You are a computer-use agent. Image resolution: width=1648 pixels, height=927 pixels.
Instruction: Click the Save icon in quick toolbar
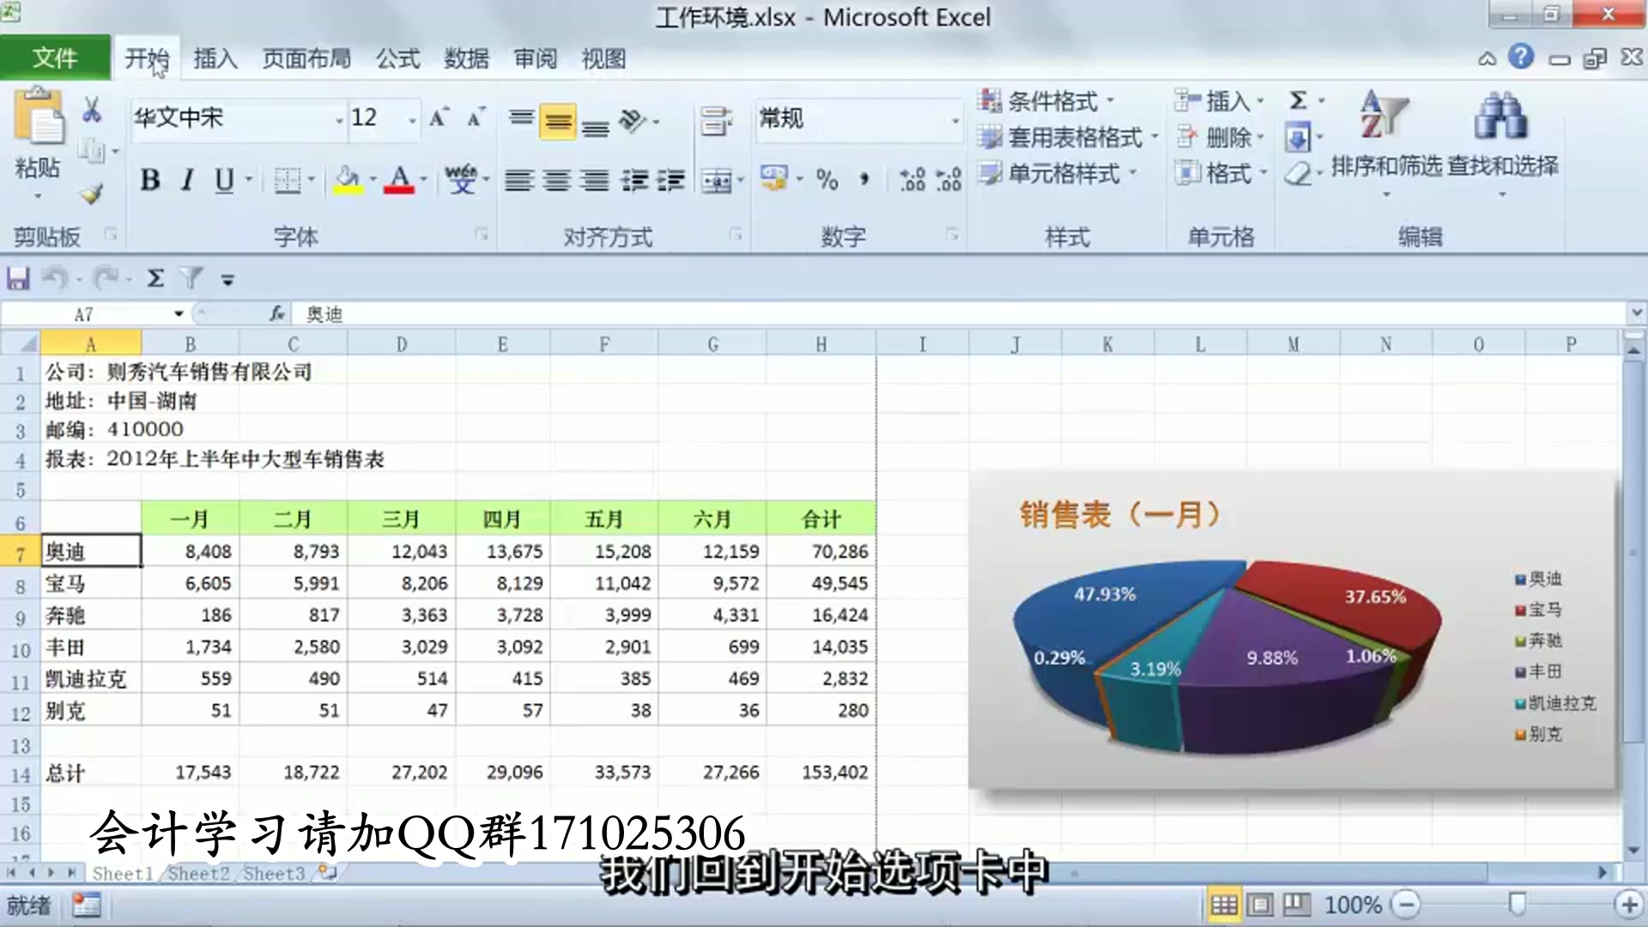pos(18,278)
